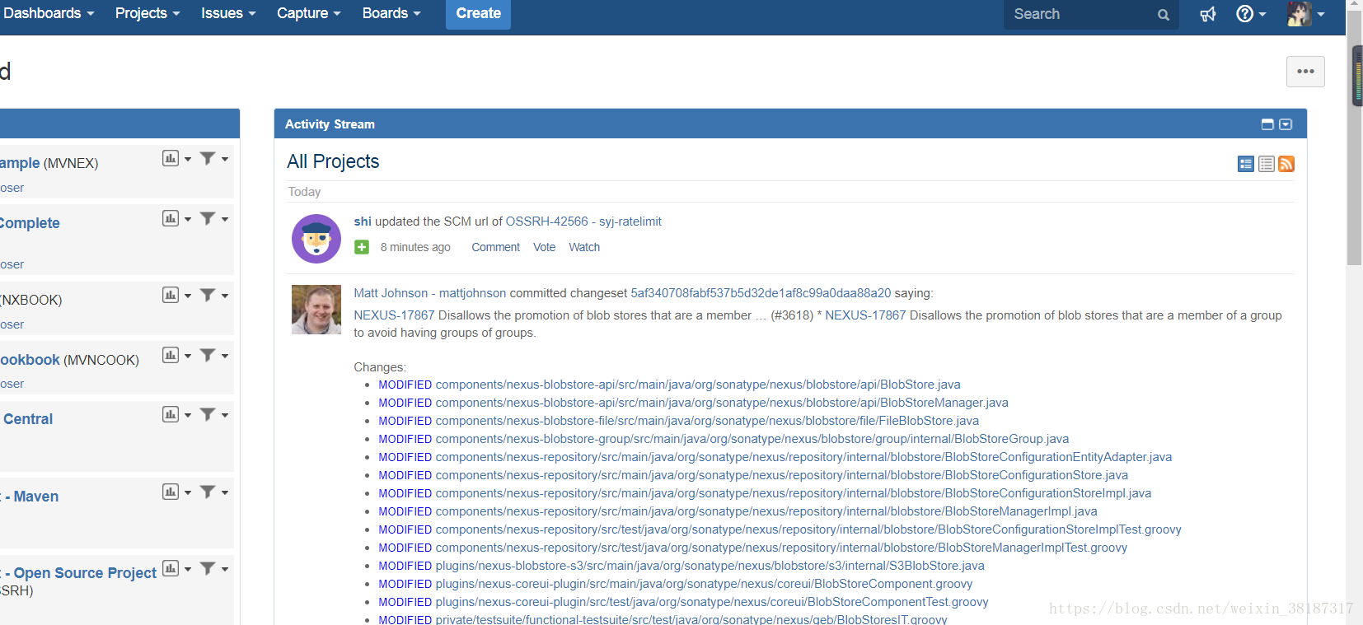Click the filter funnel in the Central row
The height and width of the screenshot is (625, 1363).
tap(208, 414)
